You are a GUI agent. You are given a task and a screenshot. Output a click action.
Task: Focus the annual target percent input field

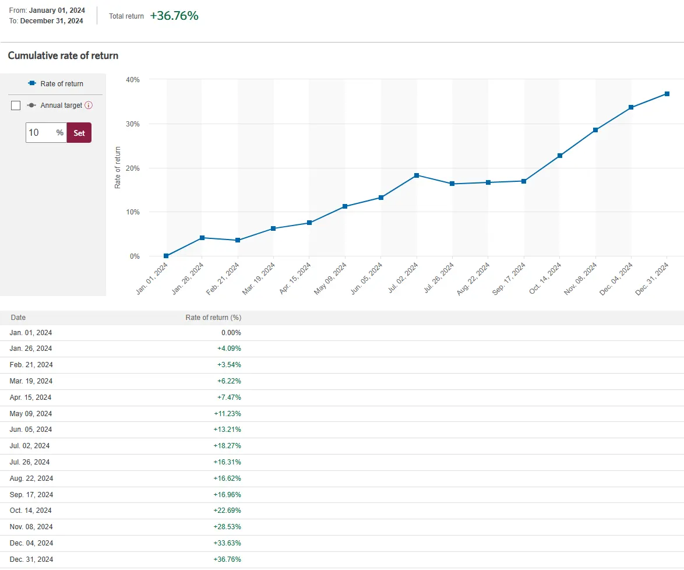coord(46,133)
